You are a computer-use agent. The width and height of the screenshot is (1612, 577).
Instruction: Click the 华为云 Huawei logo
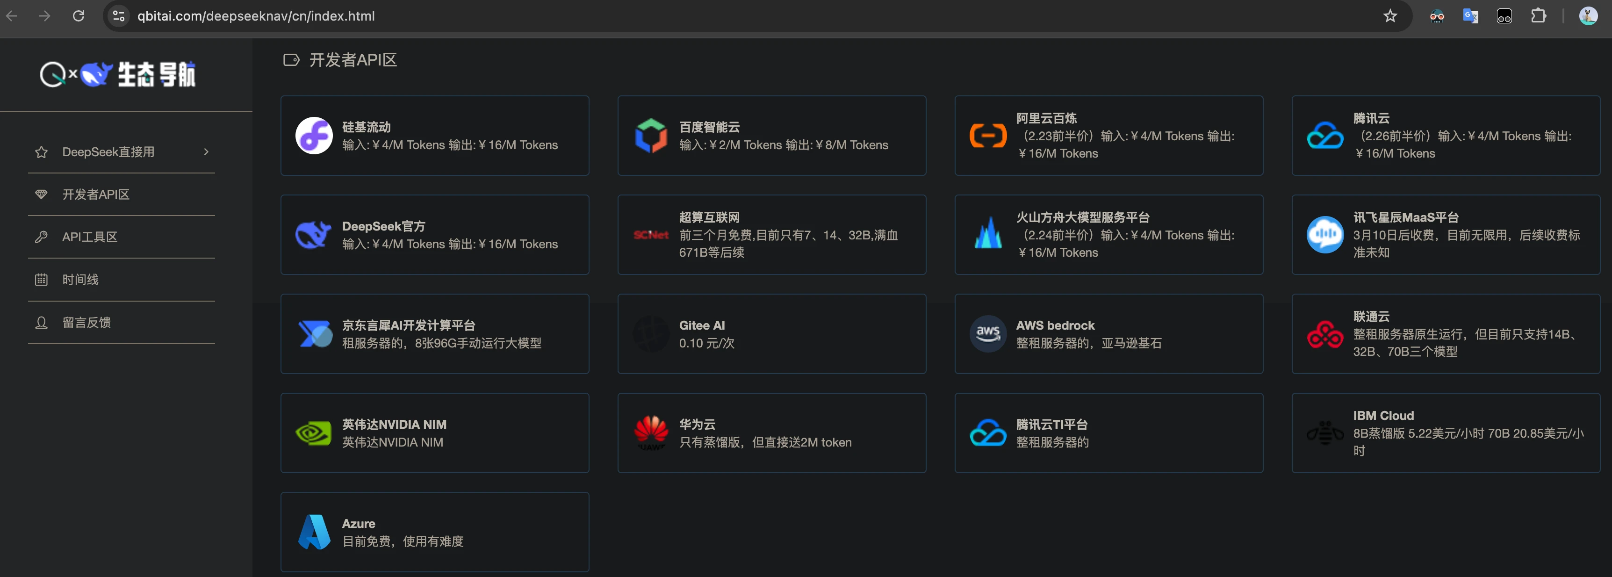pos(651,433)
